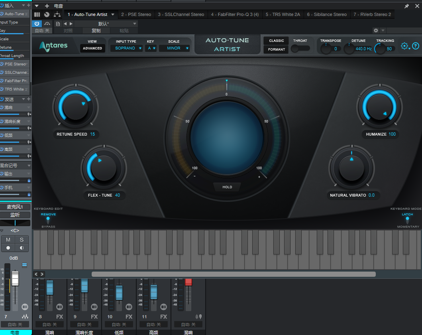Image resolution: width=422 pixels, height=335 pixels.
Task: Click the lock icon on the 输出 send row
Action: pos(29,180)
